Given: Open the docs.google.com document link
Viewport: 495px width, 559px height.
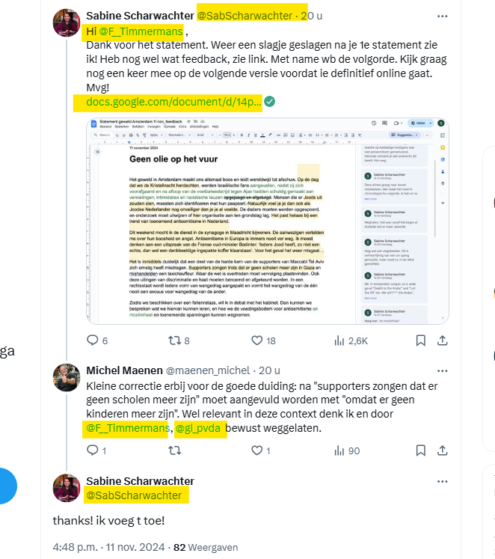Looking at the screenshot, I should coord(173,102).
